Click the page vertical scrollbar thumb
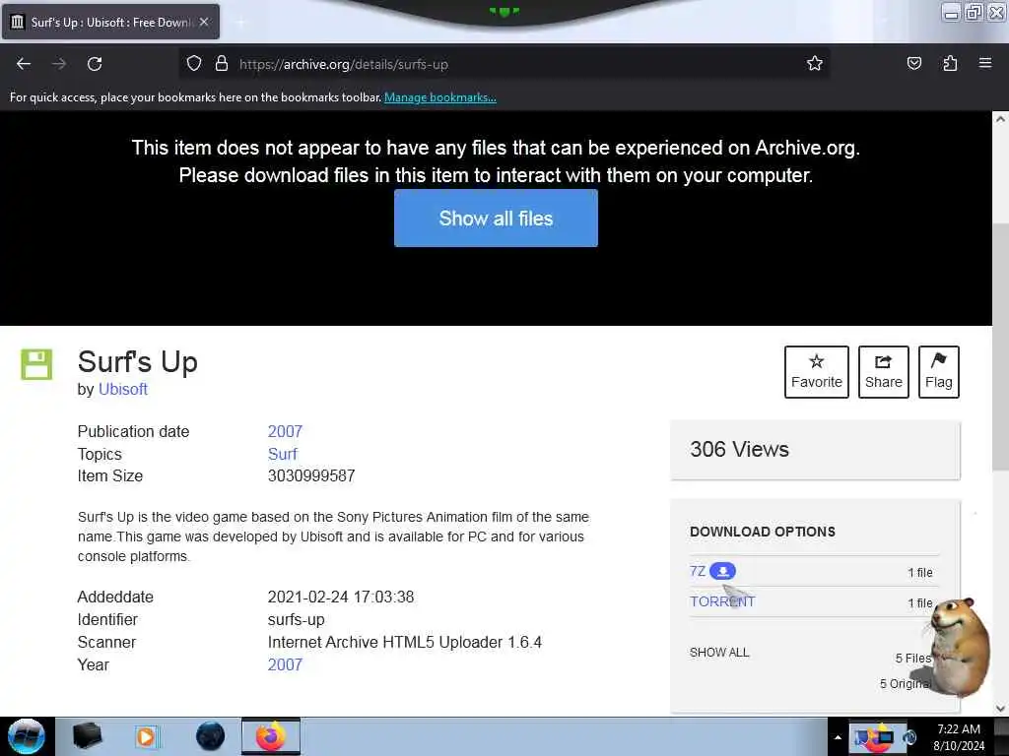 tap(1000, 346)
